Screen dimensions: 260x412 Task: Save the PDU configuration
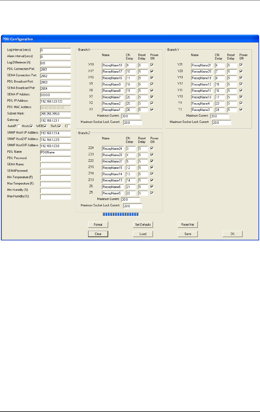[188, 234]
